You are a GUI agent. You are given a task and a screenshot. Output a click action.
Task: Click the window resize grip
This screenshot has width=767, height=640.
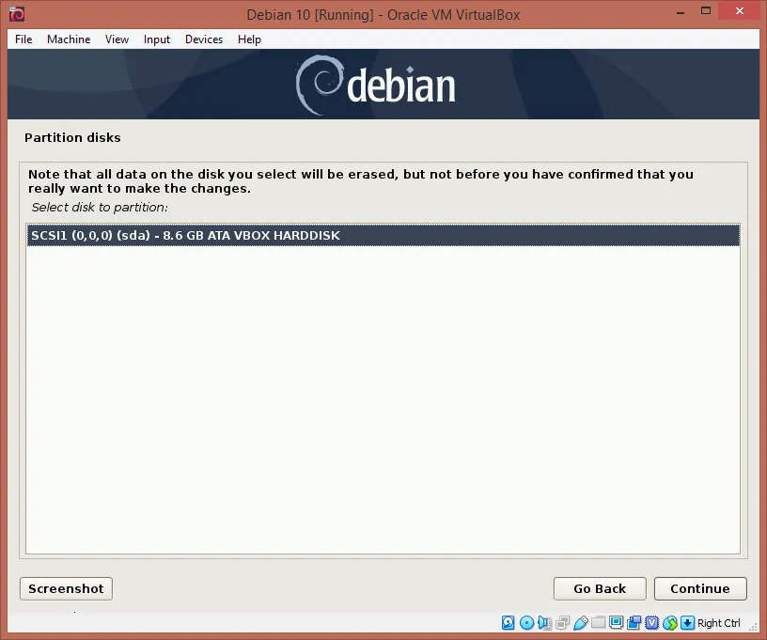pos(753,626)
